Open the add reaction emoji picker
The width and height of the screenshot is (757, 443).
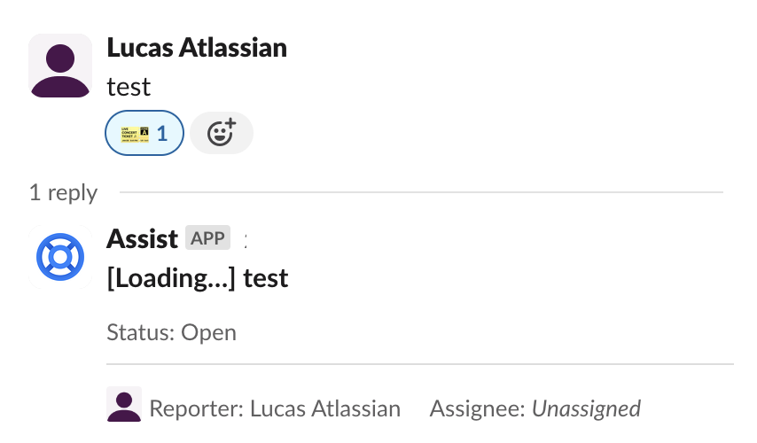tap(221, 134)
